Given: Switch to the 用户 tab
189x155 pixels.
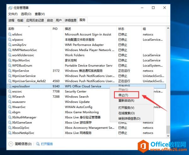Looking at the screenshot, I should tap(59, 20).
